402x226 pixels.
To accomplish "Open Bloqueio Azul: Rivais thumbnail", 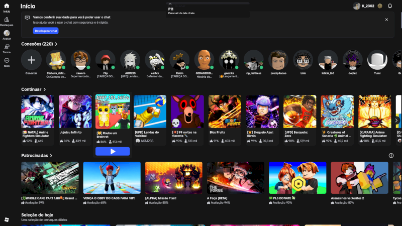I will click(262, 111).
